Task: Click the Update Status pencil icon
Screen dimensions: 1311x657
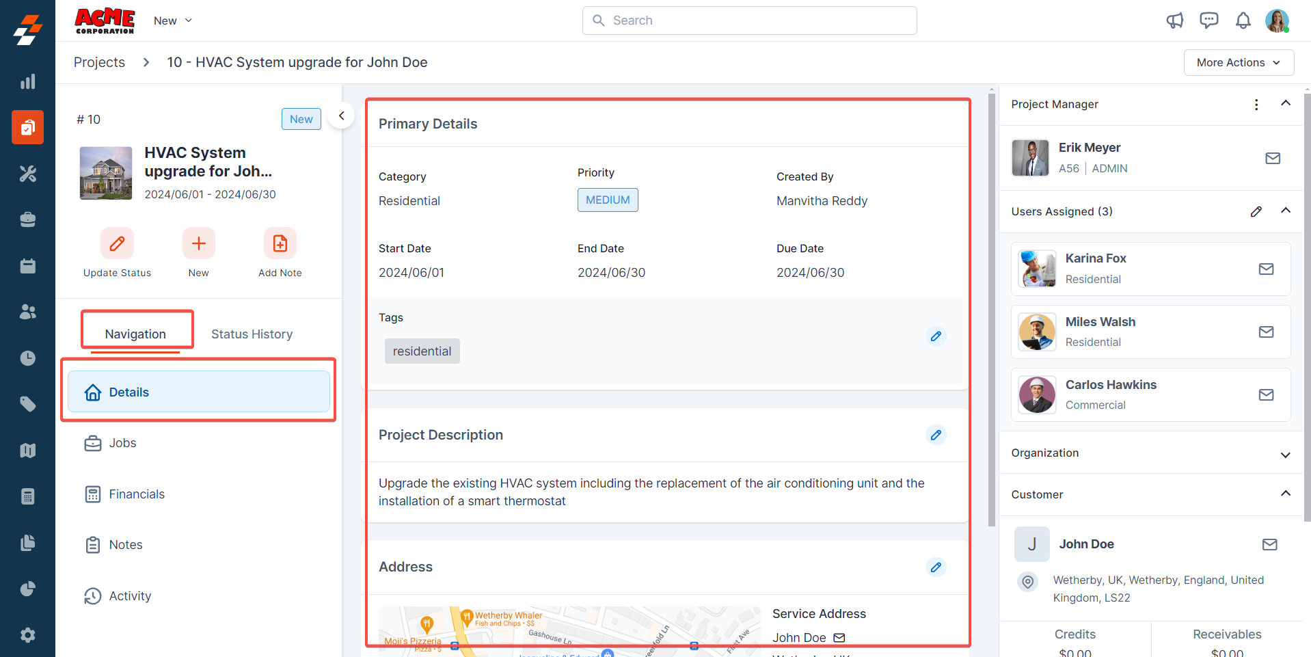Action: 117,243
